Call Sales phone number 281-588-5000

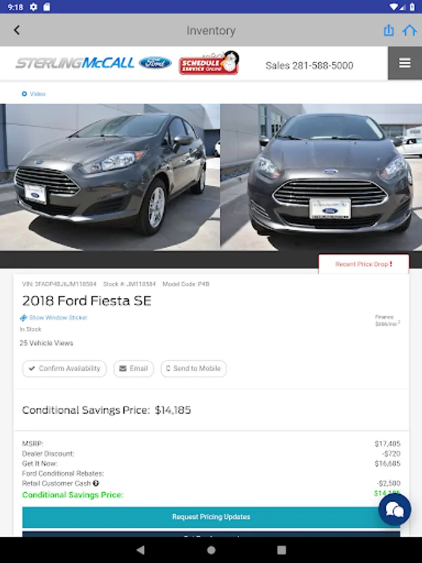(x=309, y=65)
